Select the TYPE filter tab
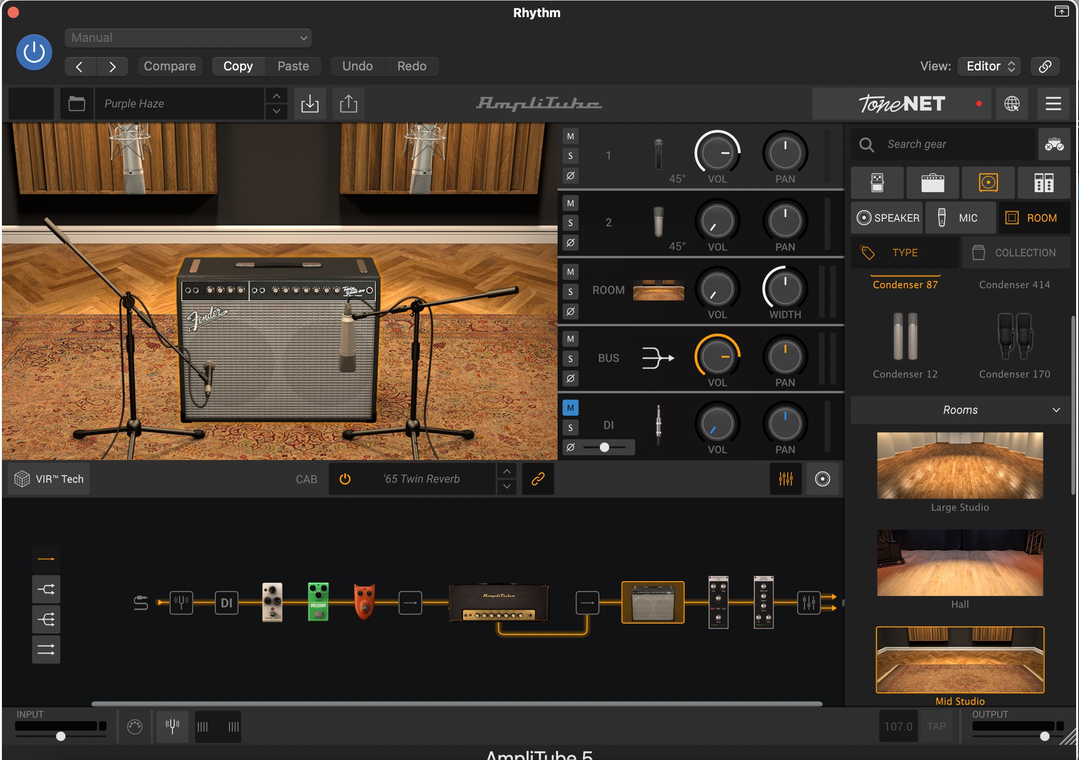 905,253
